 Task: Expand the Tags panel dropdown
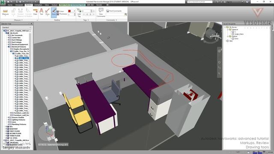click(x=86, y=20)
